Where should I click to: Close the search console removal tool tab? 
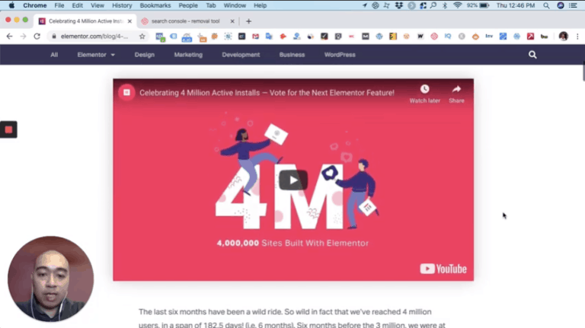232,21
